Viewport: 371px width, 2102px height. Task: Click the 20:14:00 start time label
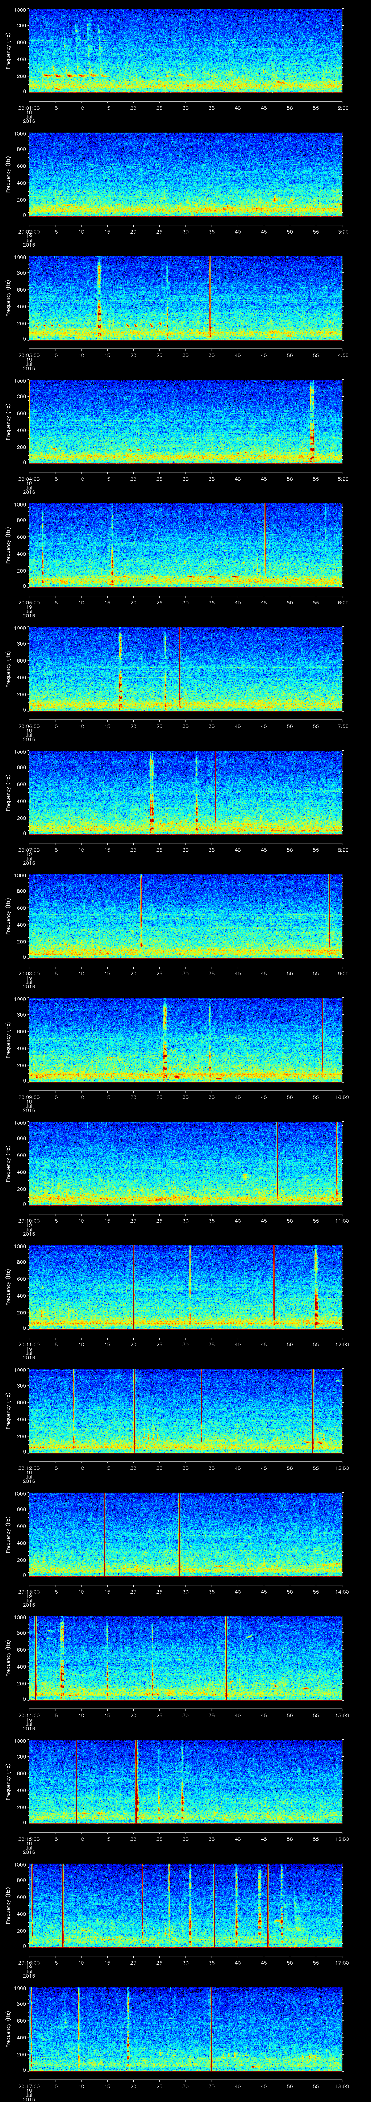point(29,1714)
